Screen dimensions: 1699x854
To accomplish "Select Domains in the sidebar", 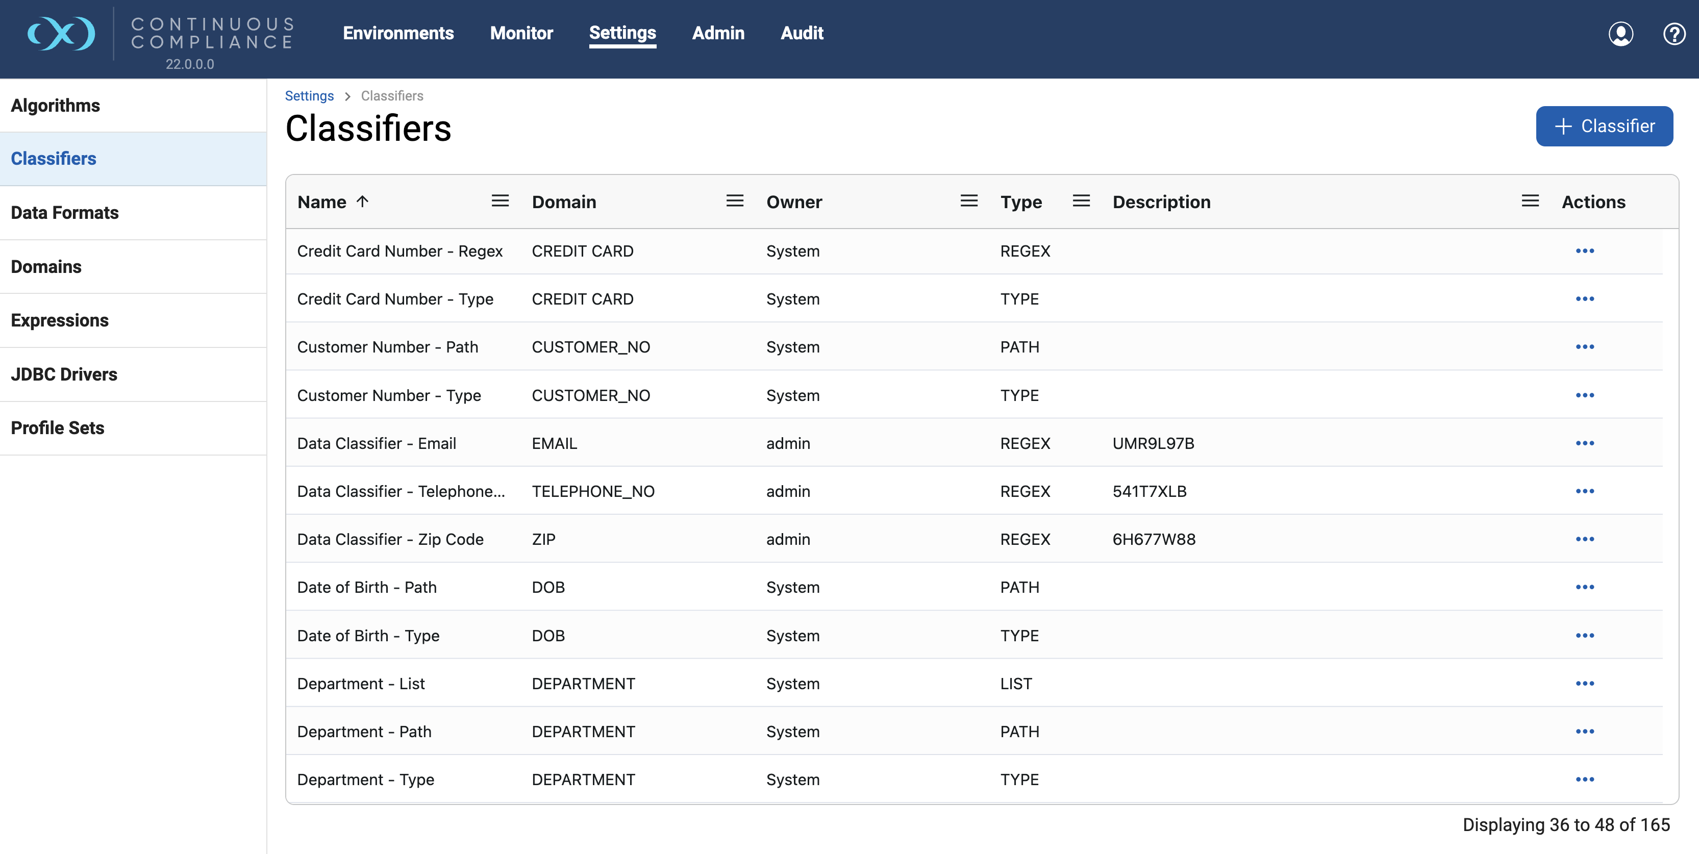I will [46, 266].
